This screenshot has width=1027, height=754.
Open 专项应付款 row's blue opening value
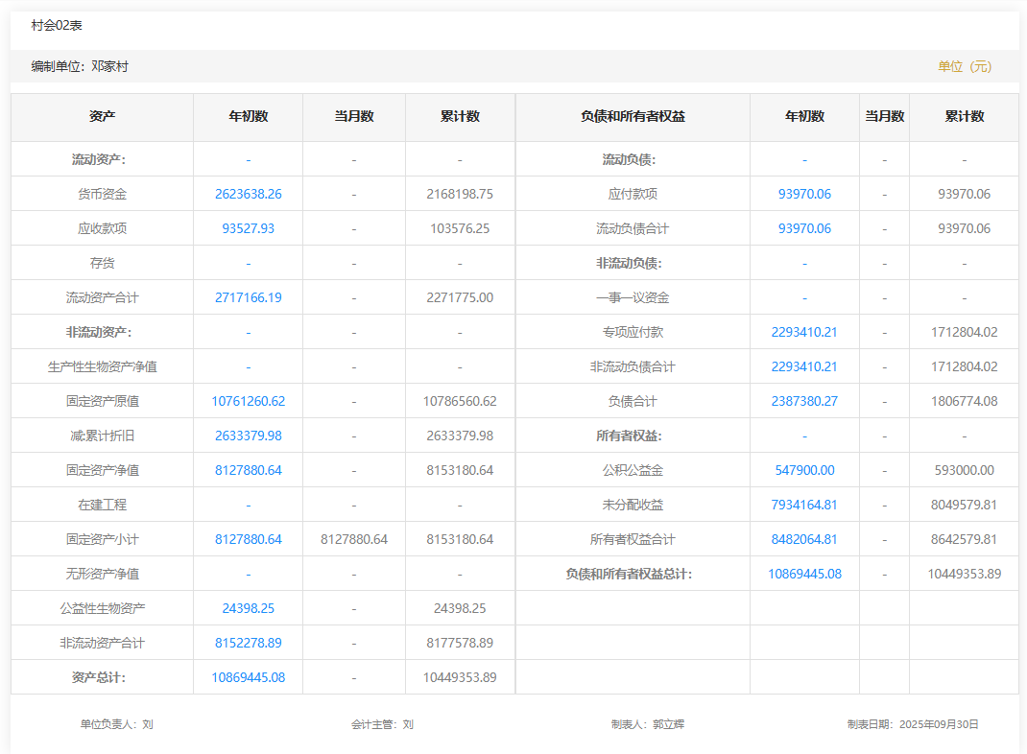(804, 332)
